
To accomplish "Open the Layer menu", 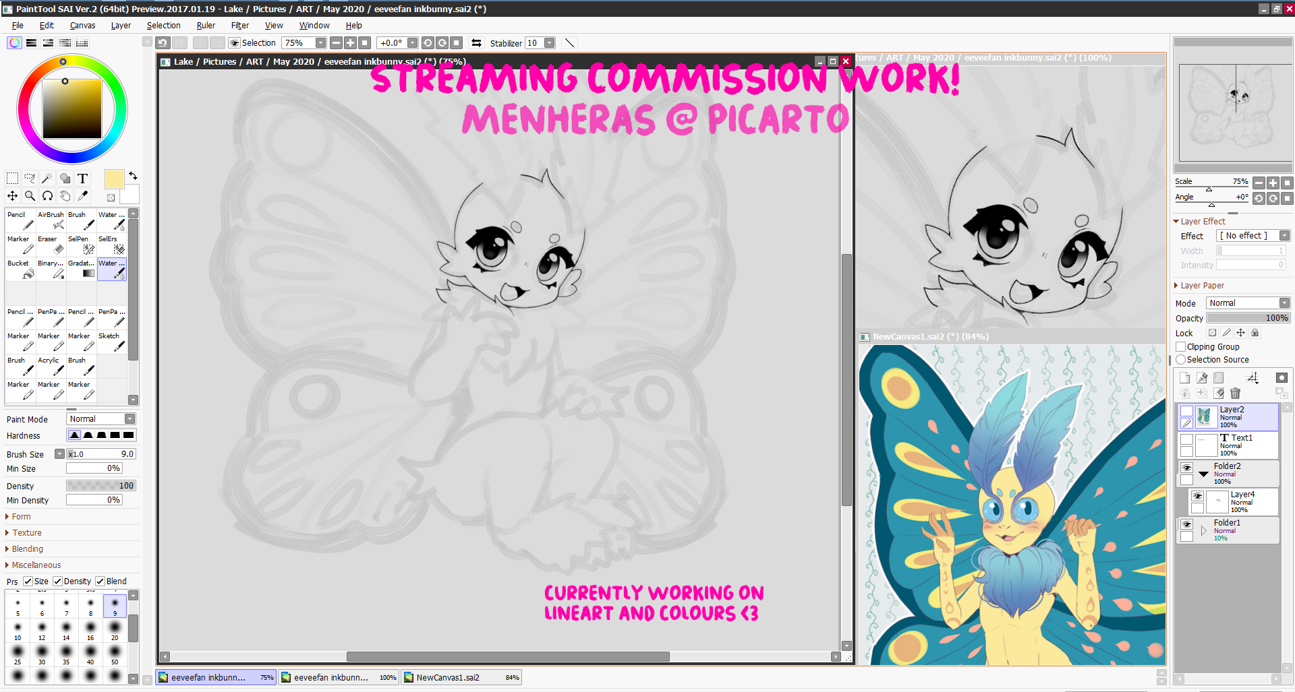I will click(x=121, y=26).
